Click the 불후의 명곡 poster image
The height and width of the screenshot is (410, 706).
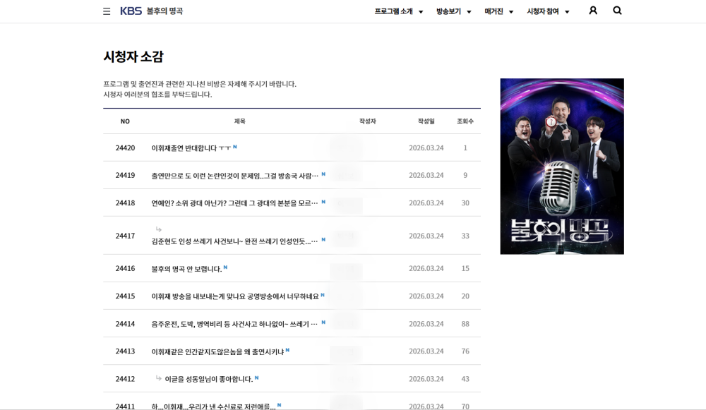(x=561, y=164)
